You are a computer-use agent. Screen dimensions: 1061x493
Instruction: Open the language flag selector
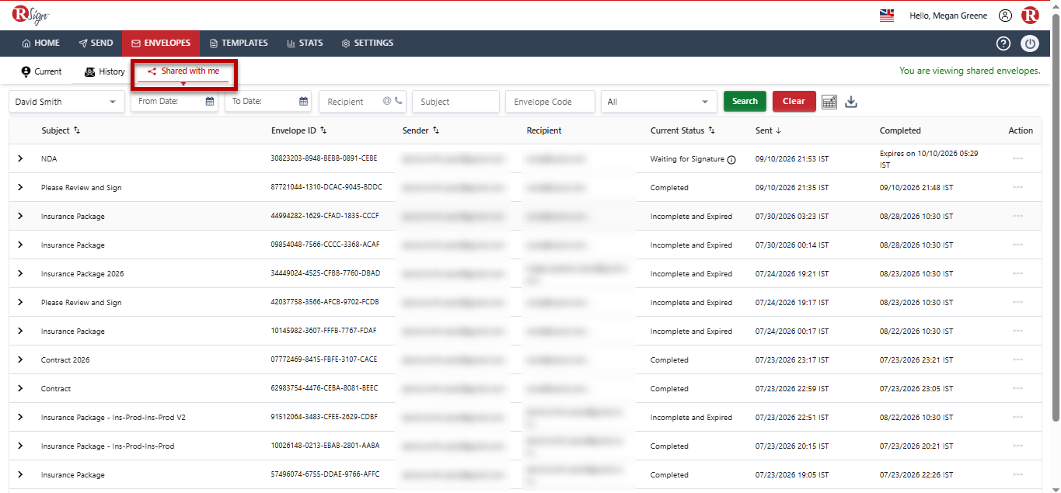pyautogui.click(x=887, y=16)
